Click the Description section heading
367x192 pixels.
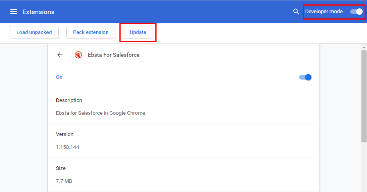(69, 100)
